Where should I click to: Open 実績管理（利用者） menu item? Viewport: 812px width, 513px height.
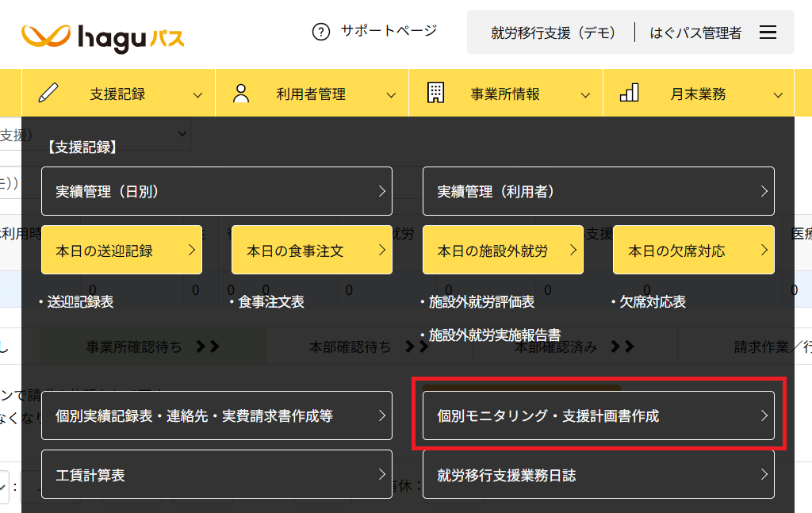point(598,191)
